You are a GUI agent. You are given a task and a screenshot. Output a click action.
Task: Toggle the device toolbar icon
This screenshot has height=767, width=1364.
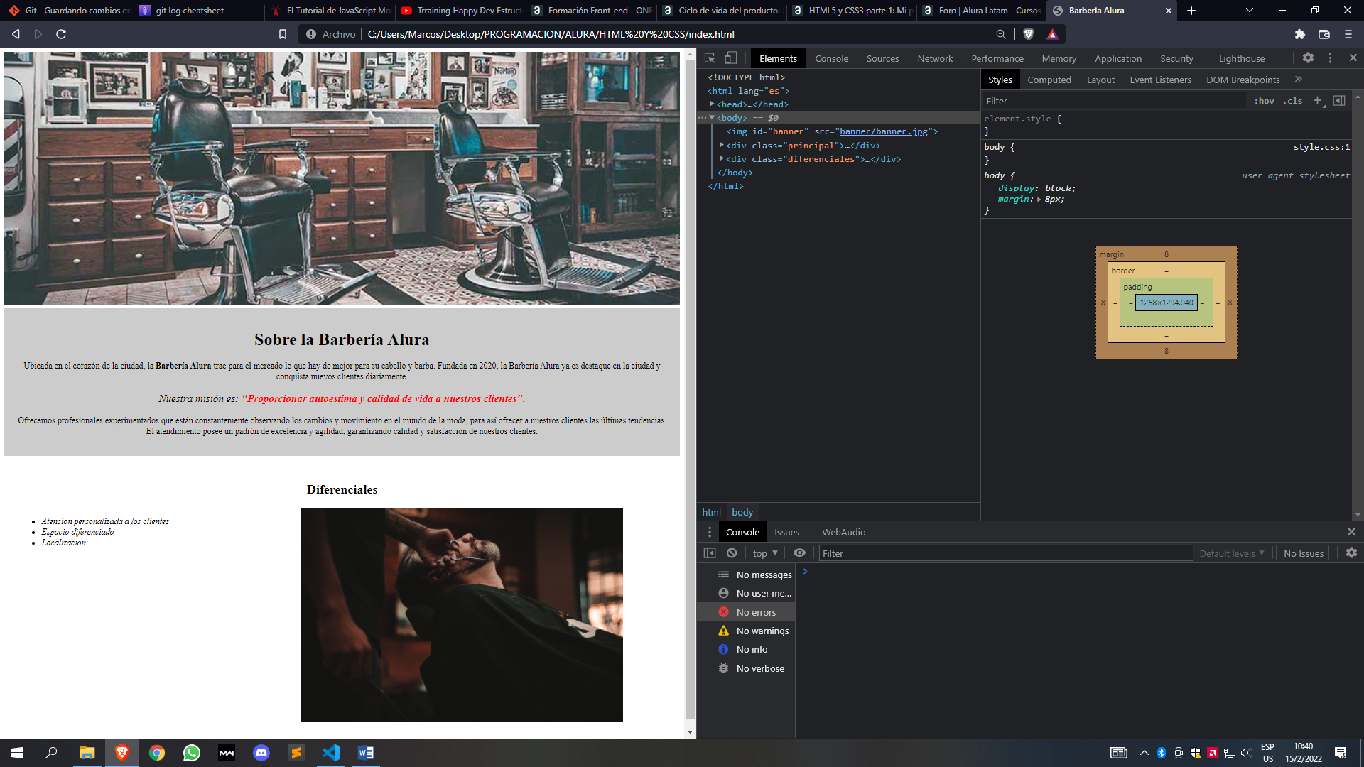(x=736, y=58)
